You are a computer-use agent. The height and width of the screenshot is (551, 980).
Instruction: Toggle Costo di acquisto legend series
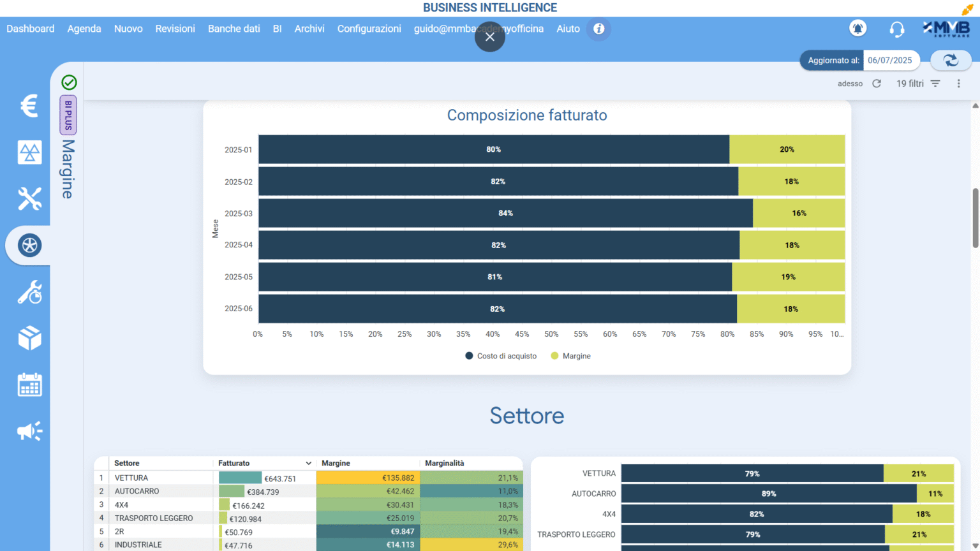pos(501,356)
